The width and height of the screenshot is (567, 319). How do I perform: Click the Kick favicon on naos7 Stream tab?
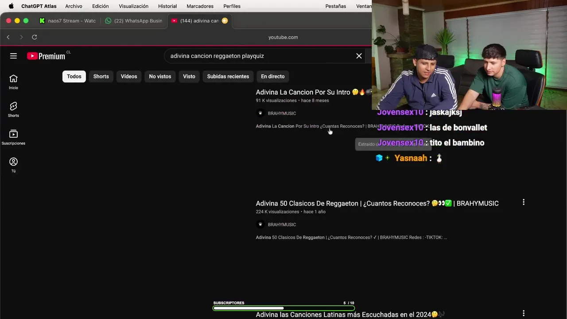[42, 21]
